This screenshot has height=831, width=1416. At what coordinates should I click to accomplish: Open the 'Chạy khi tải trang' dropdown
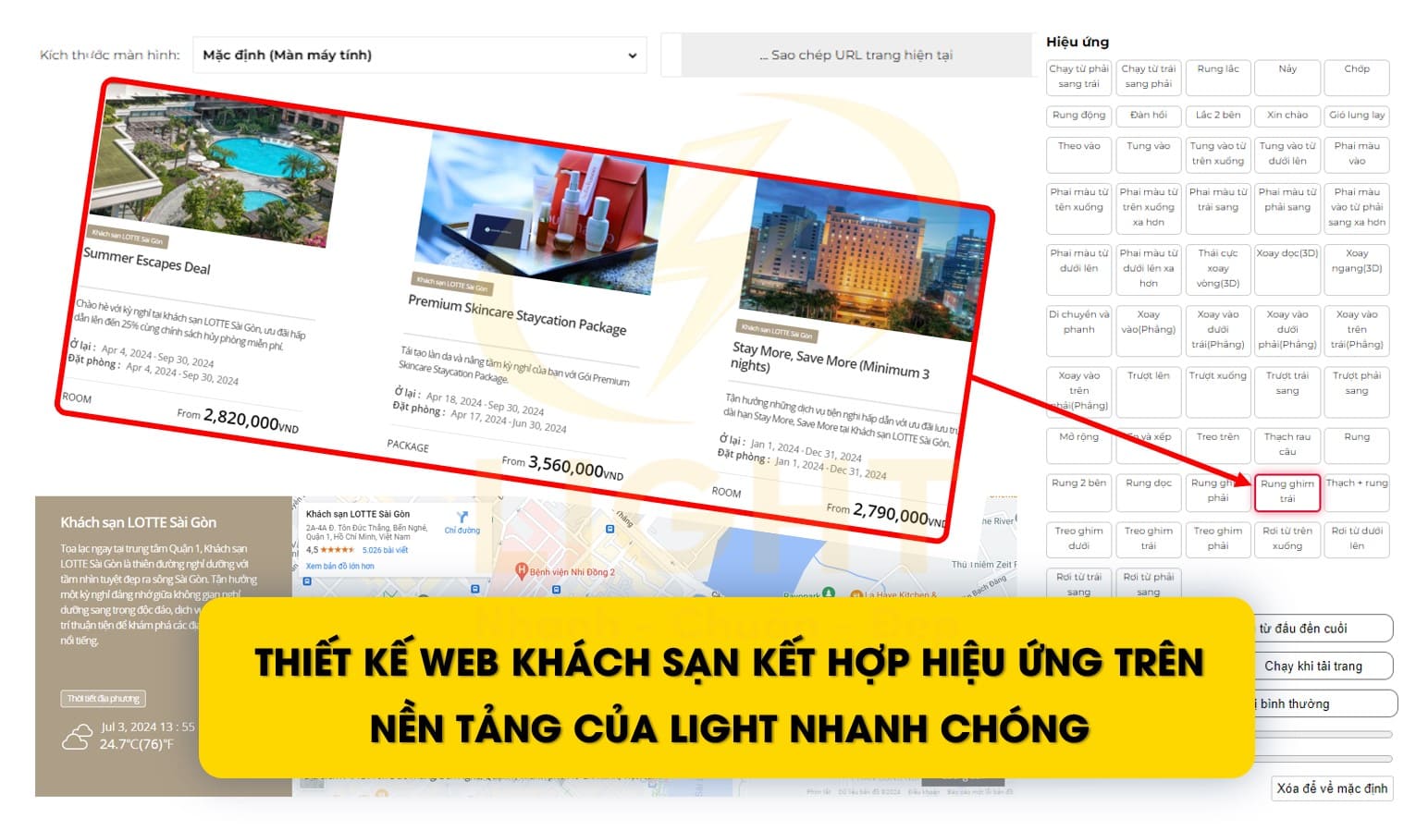(1323, 666)
